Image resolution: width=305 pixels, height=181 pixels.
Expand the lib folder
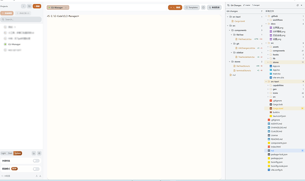[268, 59]
